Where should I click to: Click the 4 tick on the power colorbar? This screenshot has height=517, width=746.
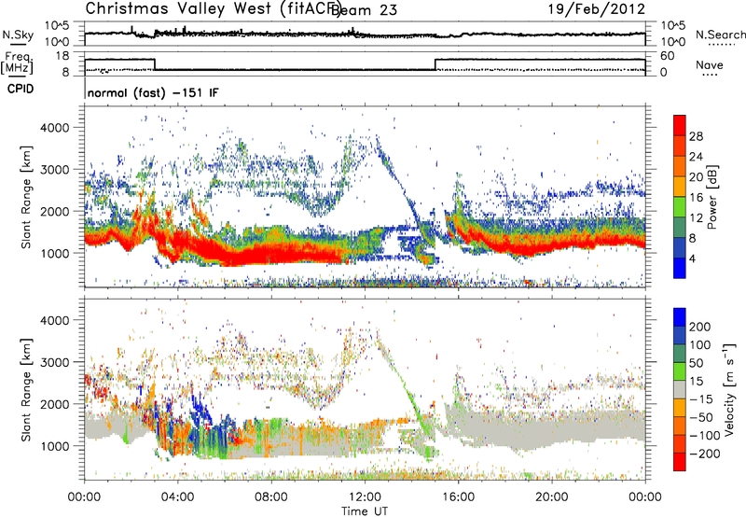click(693, 259)
